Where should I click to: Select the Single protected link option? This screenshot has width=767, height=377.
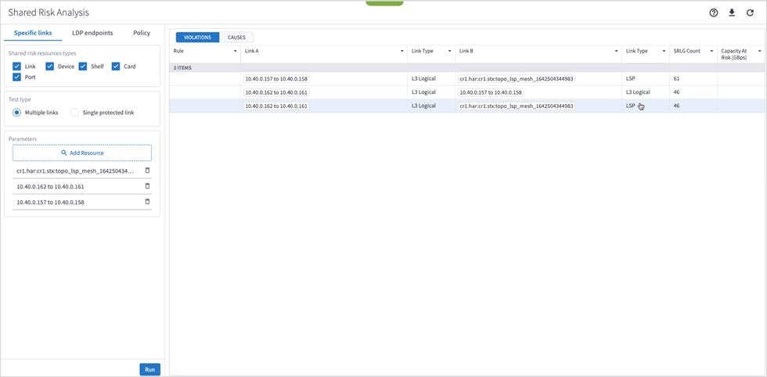pyautogui.click(x=74, y=113)
